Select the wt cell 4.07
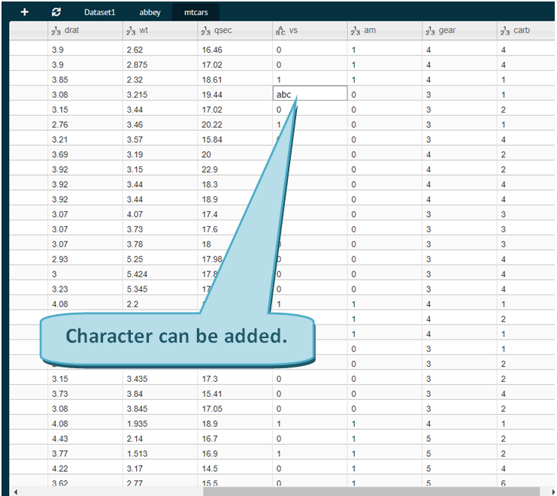Screen dimensions: 557x496 coord(160,214)
